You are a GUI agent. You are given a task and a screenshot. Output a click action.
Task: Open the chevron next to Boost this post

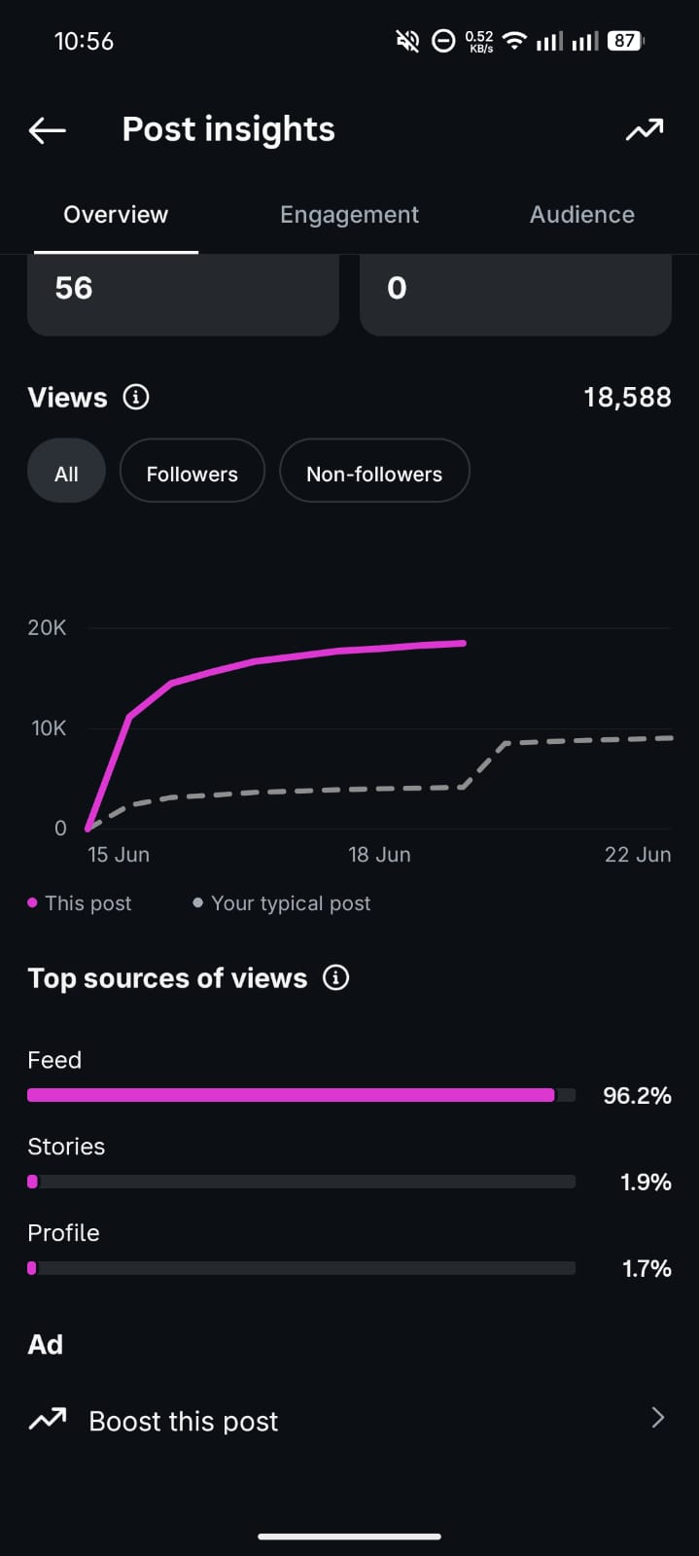[658, 1417]
